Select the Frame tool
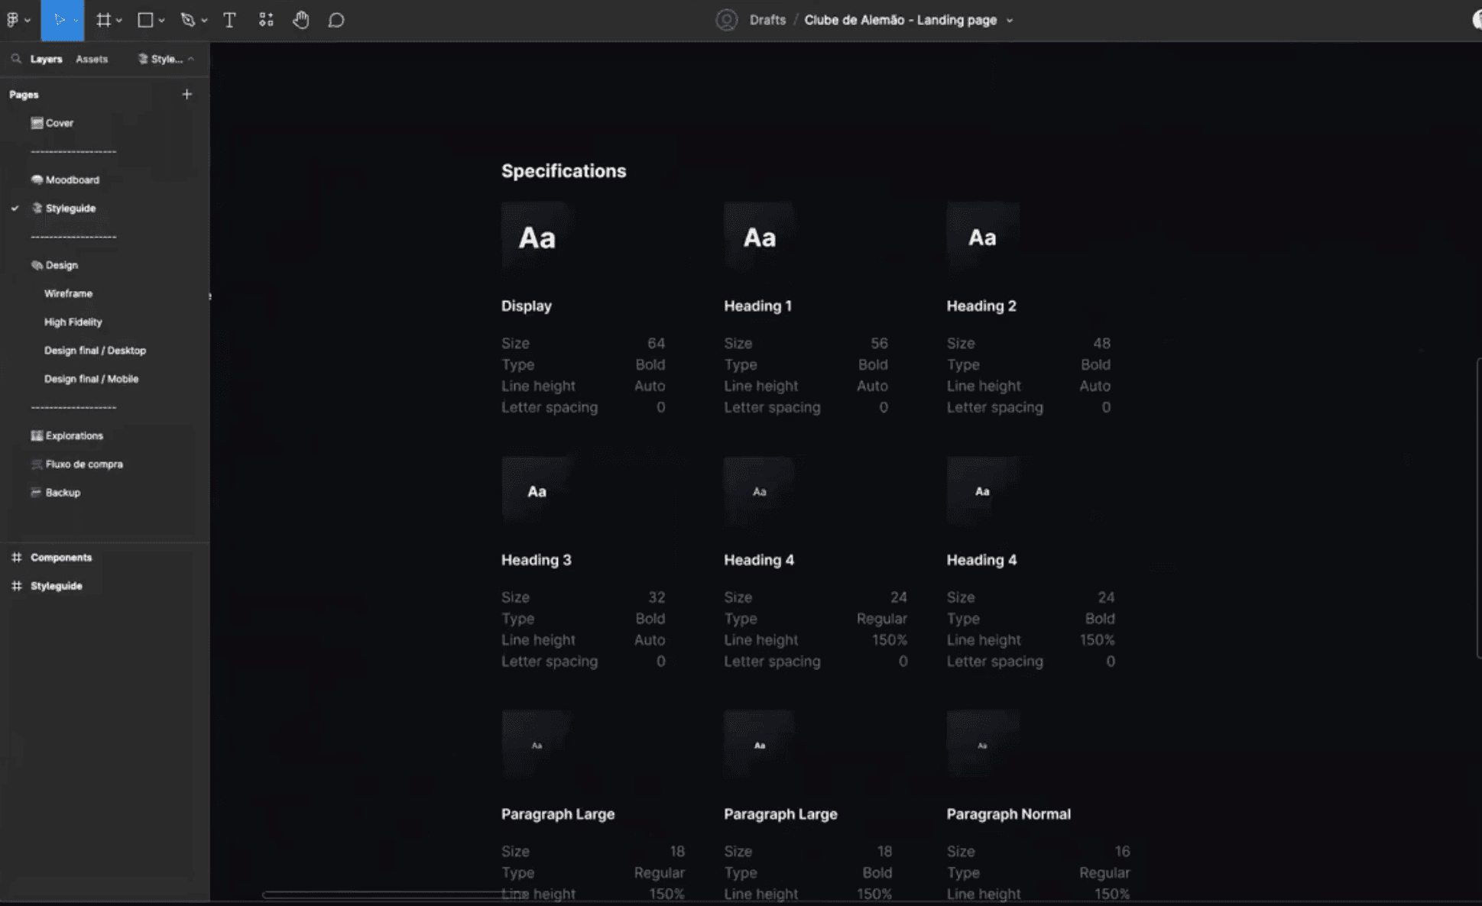The width and height of the screenshot is (1482, 906). point(103,20)
